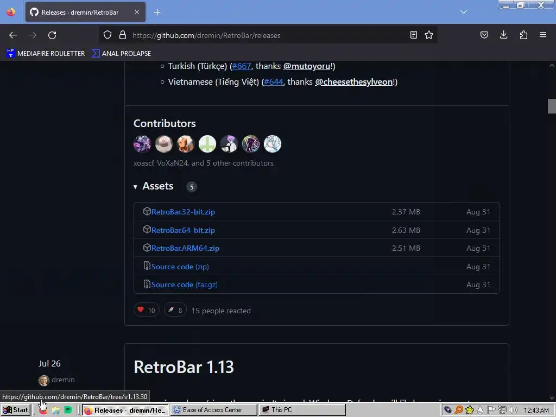The height and width of the screenshot is (417, 556).
Task: Click the tray orange magnifier icon
Action: 458,410
